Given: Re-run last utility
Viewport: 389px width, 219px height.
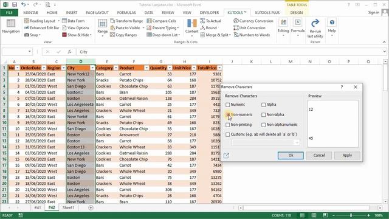Looking at the screenshot, I should click(x=315, y=29).
